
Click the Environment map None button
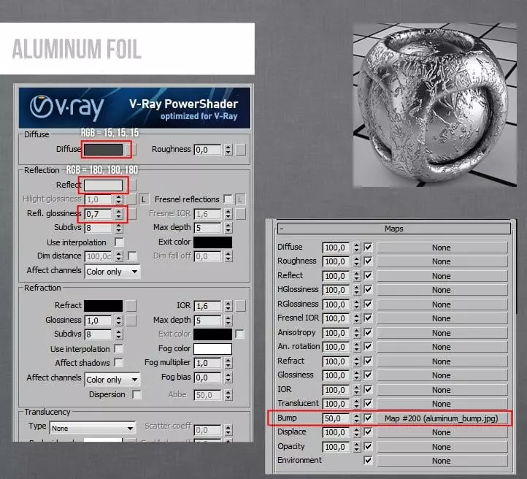coord(442,461)
